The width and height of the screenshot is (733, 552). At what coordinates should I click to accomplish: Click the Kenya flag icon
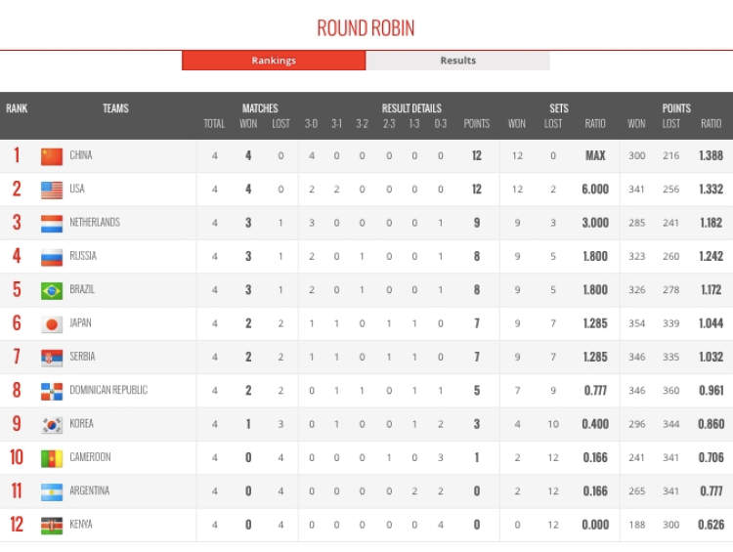pyautogui.click(x=52, y=526)
